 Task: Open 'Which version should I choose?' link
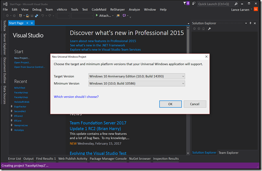tap(76, 97)
